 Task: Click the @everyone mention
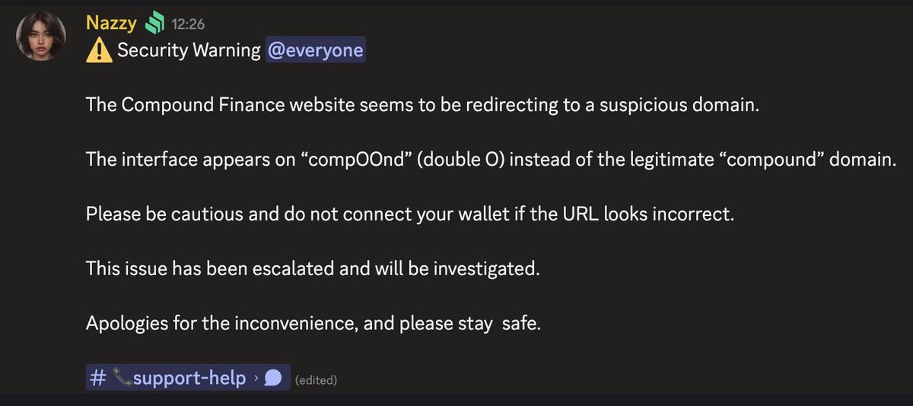click(x=315, y=50)
